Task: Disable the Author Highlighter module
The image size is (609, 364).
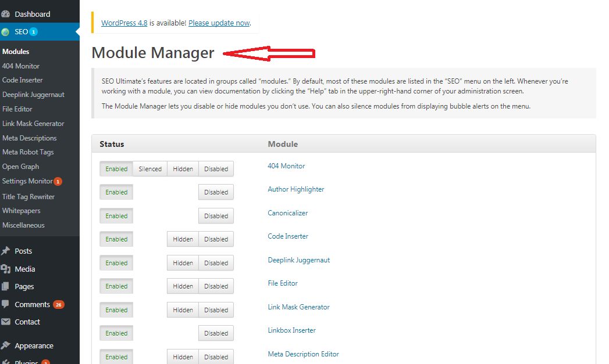Action: 216,192
